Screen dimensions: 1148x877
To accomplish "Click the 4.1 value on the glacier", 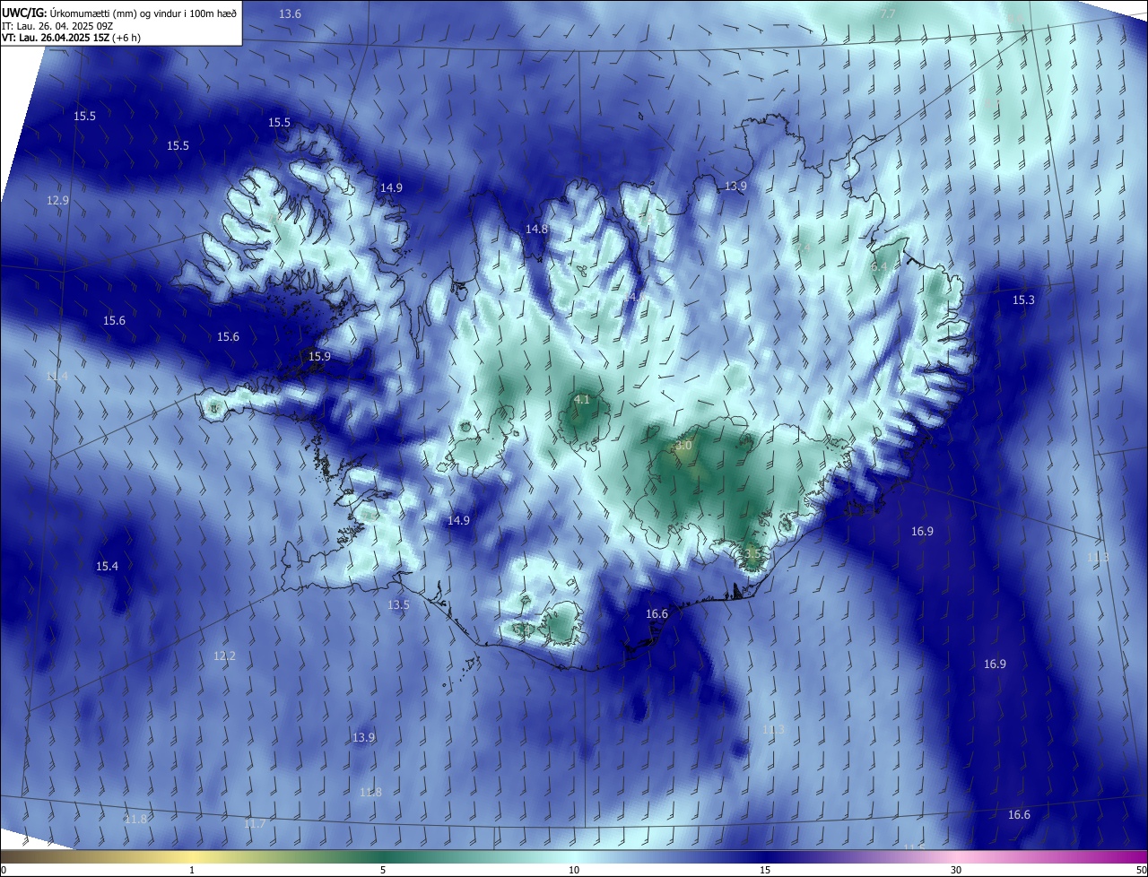I will point(581,400).
